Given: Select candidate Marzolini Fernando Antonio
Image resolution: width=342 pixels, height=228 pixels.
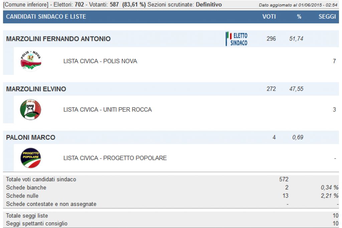Looking at the screenshot, I should tap(58, 39).
